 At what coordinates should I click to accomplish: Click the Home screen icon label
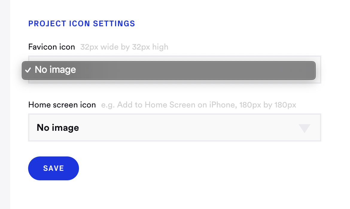[x=62, y=105]
